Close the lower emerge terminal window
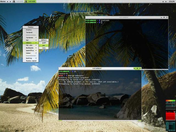The width and height of the screenshot is (176, 132). 140,68
